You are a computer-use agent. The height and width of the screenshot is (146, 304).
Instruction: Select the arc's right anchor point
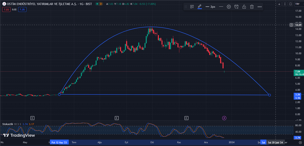click(269, 95)
